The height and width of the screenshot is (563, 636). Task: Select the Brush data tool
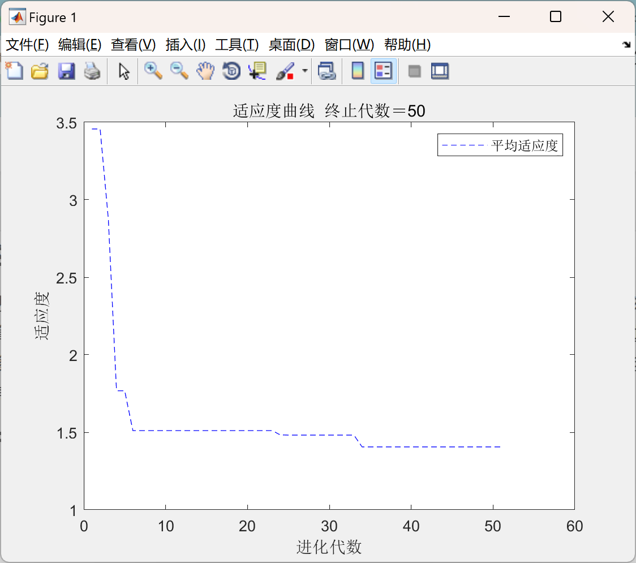(285, 71)
